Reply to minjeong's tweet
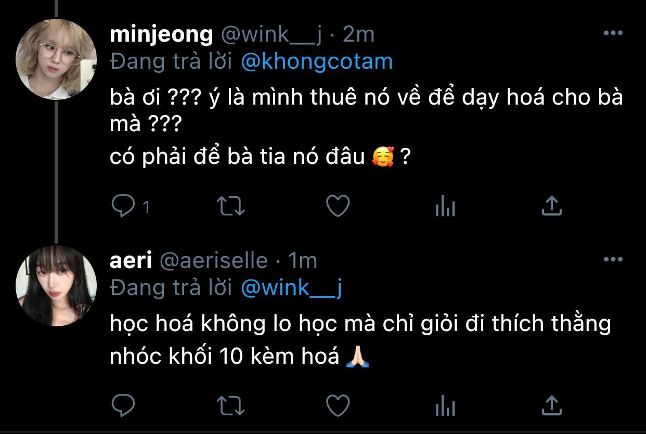The width and height of the screenshot is (646, 434). (123, 207)
